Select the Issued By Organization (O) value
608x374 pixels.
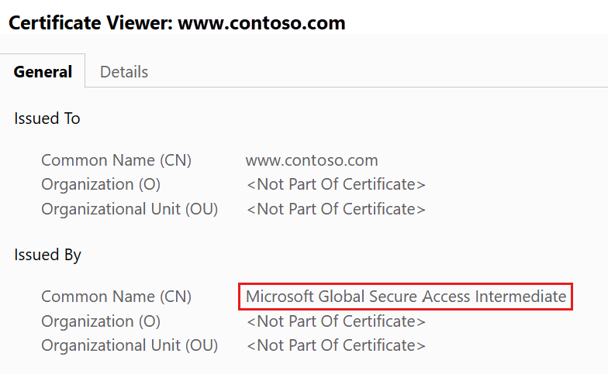336,321
